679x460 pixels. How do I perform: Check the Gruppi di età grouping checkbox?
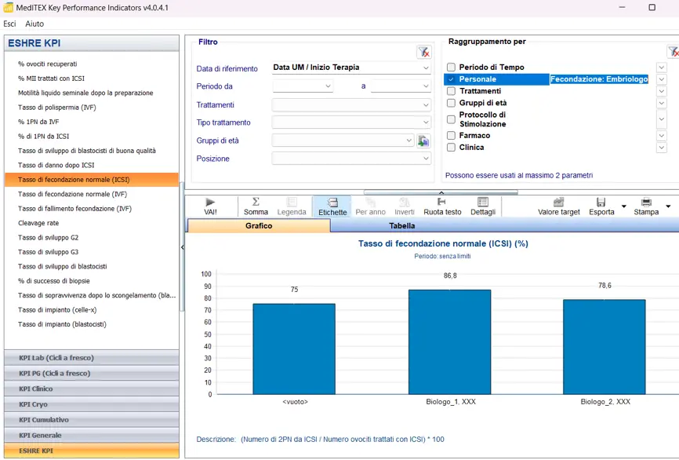coord(451,103)
